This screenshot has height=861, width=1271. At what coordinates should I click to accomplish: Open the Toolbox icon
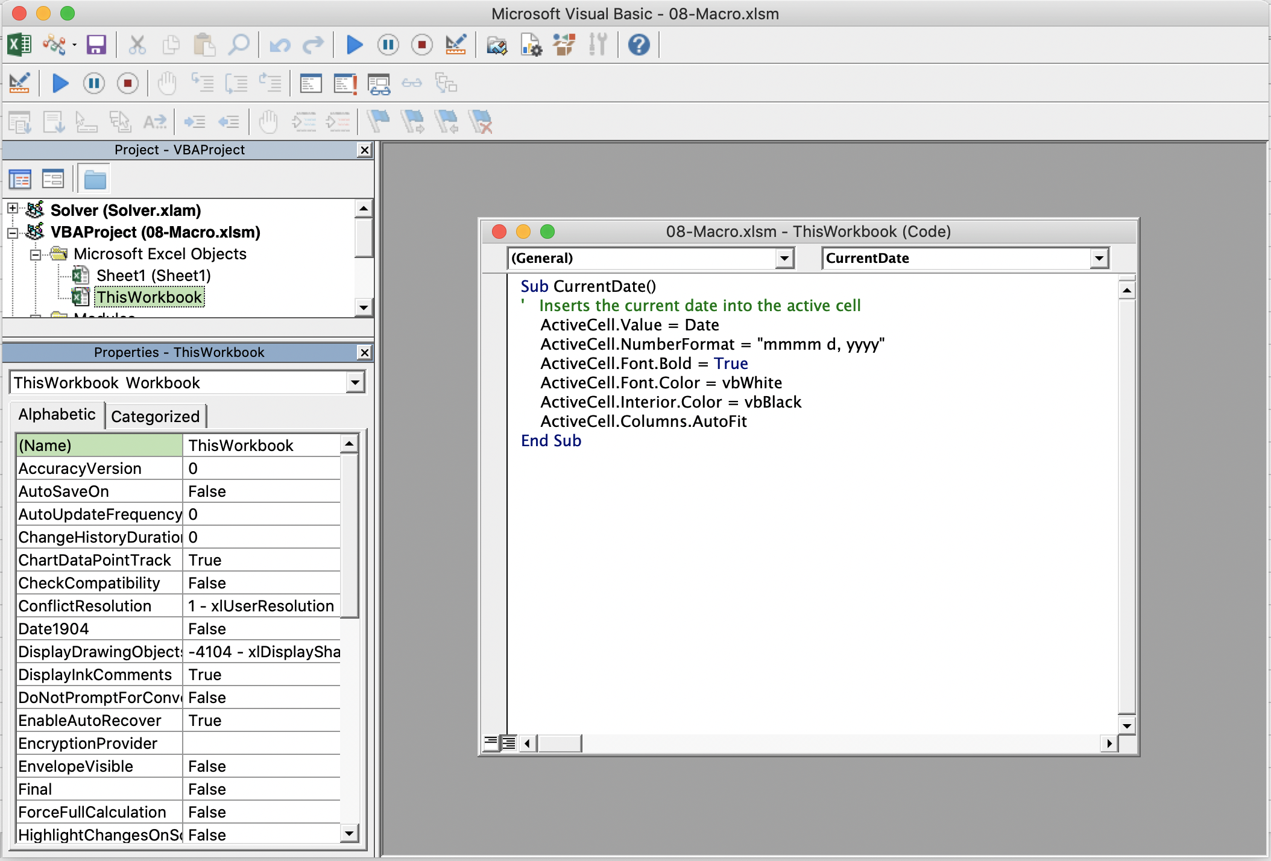pos(598,45)
